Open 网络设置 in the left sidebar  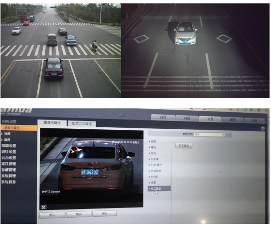click(x=9, y=152)
